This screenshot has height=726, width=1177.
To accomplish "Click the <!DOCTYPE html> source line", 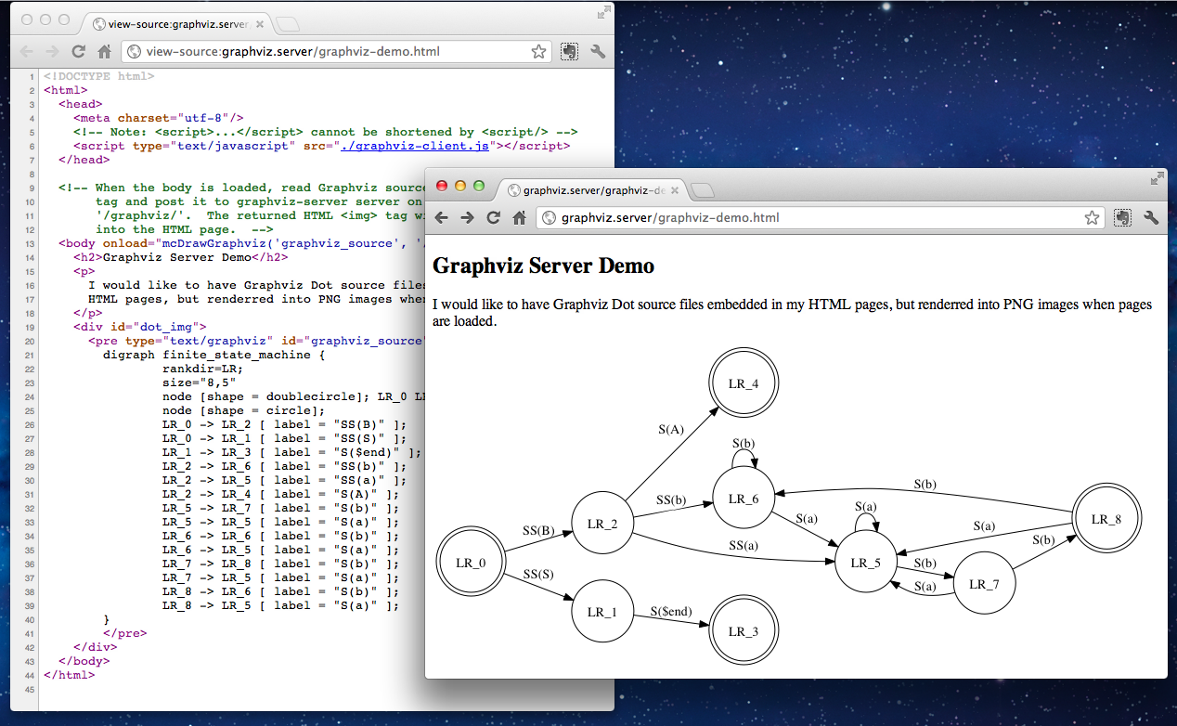I will [99, 76].
